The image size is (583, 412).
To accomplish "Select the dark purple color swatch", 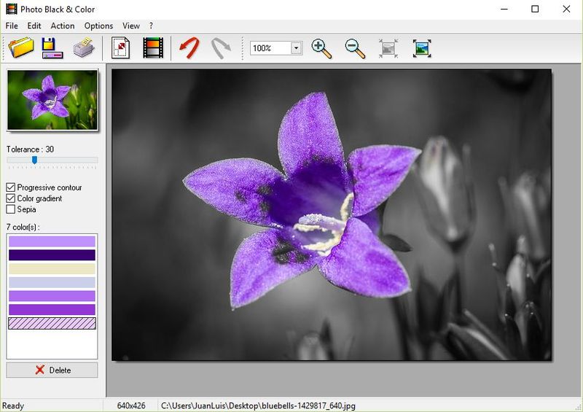I will [52, 255].
